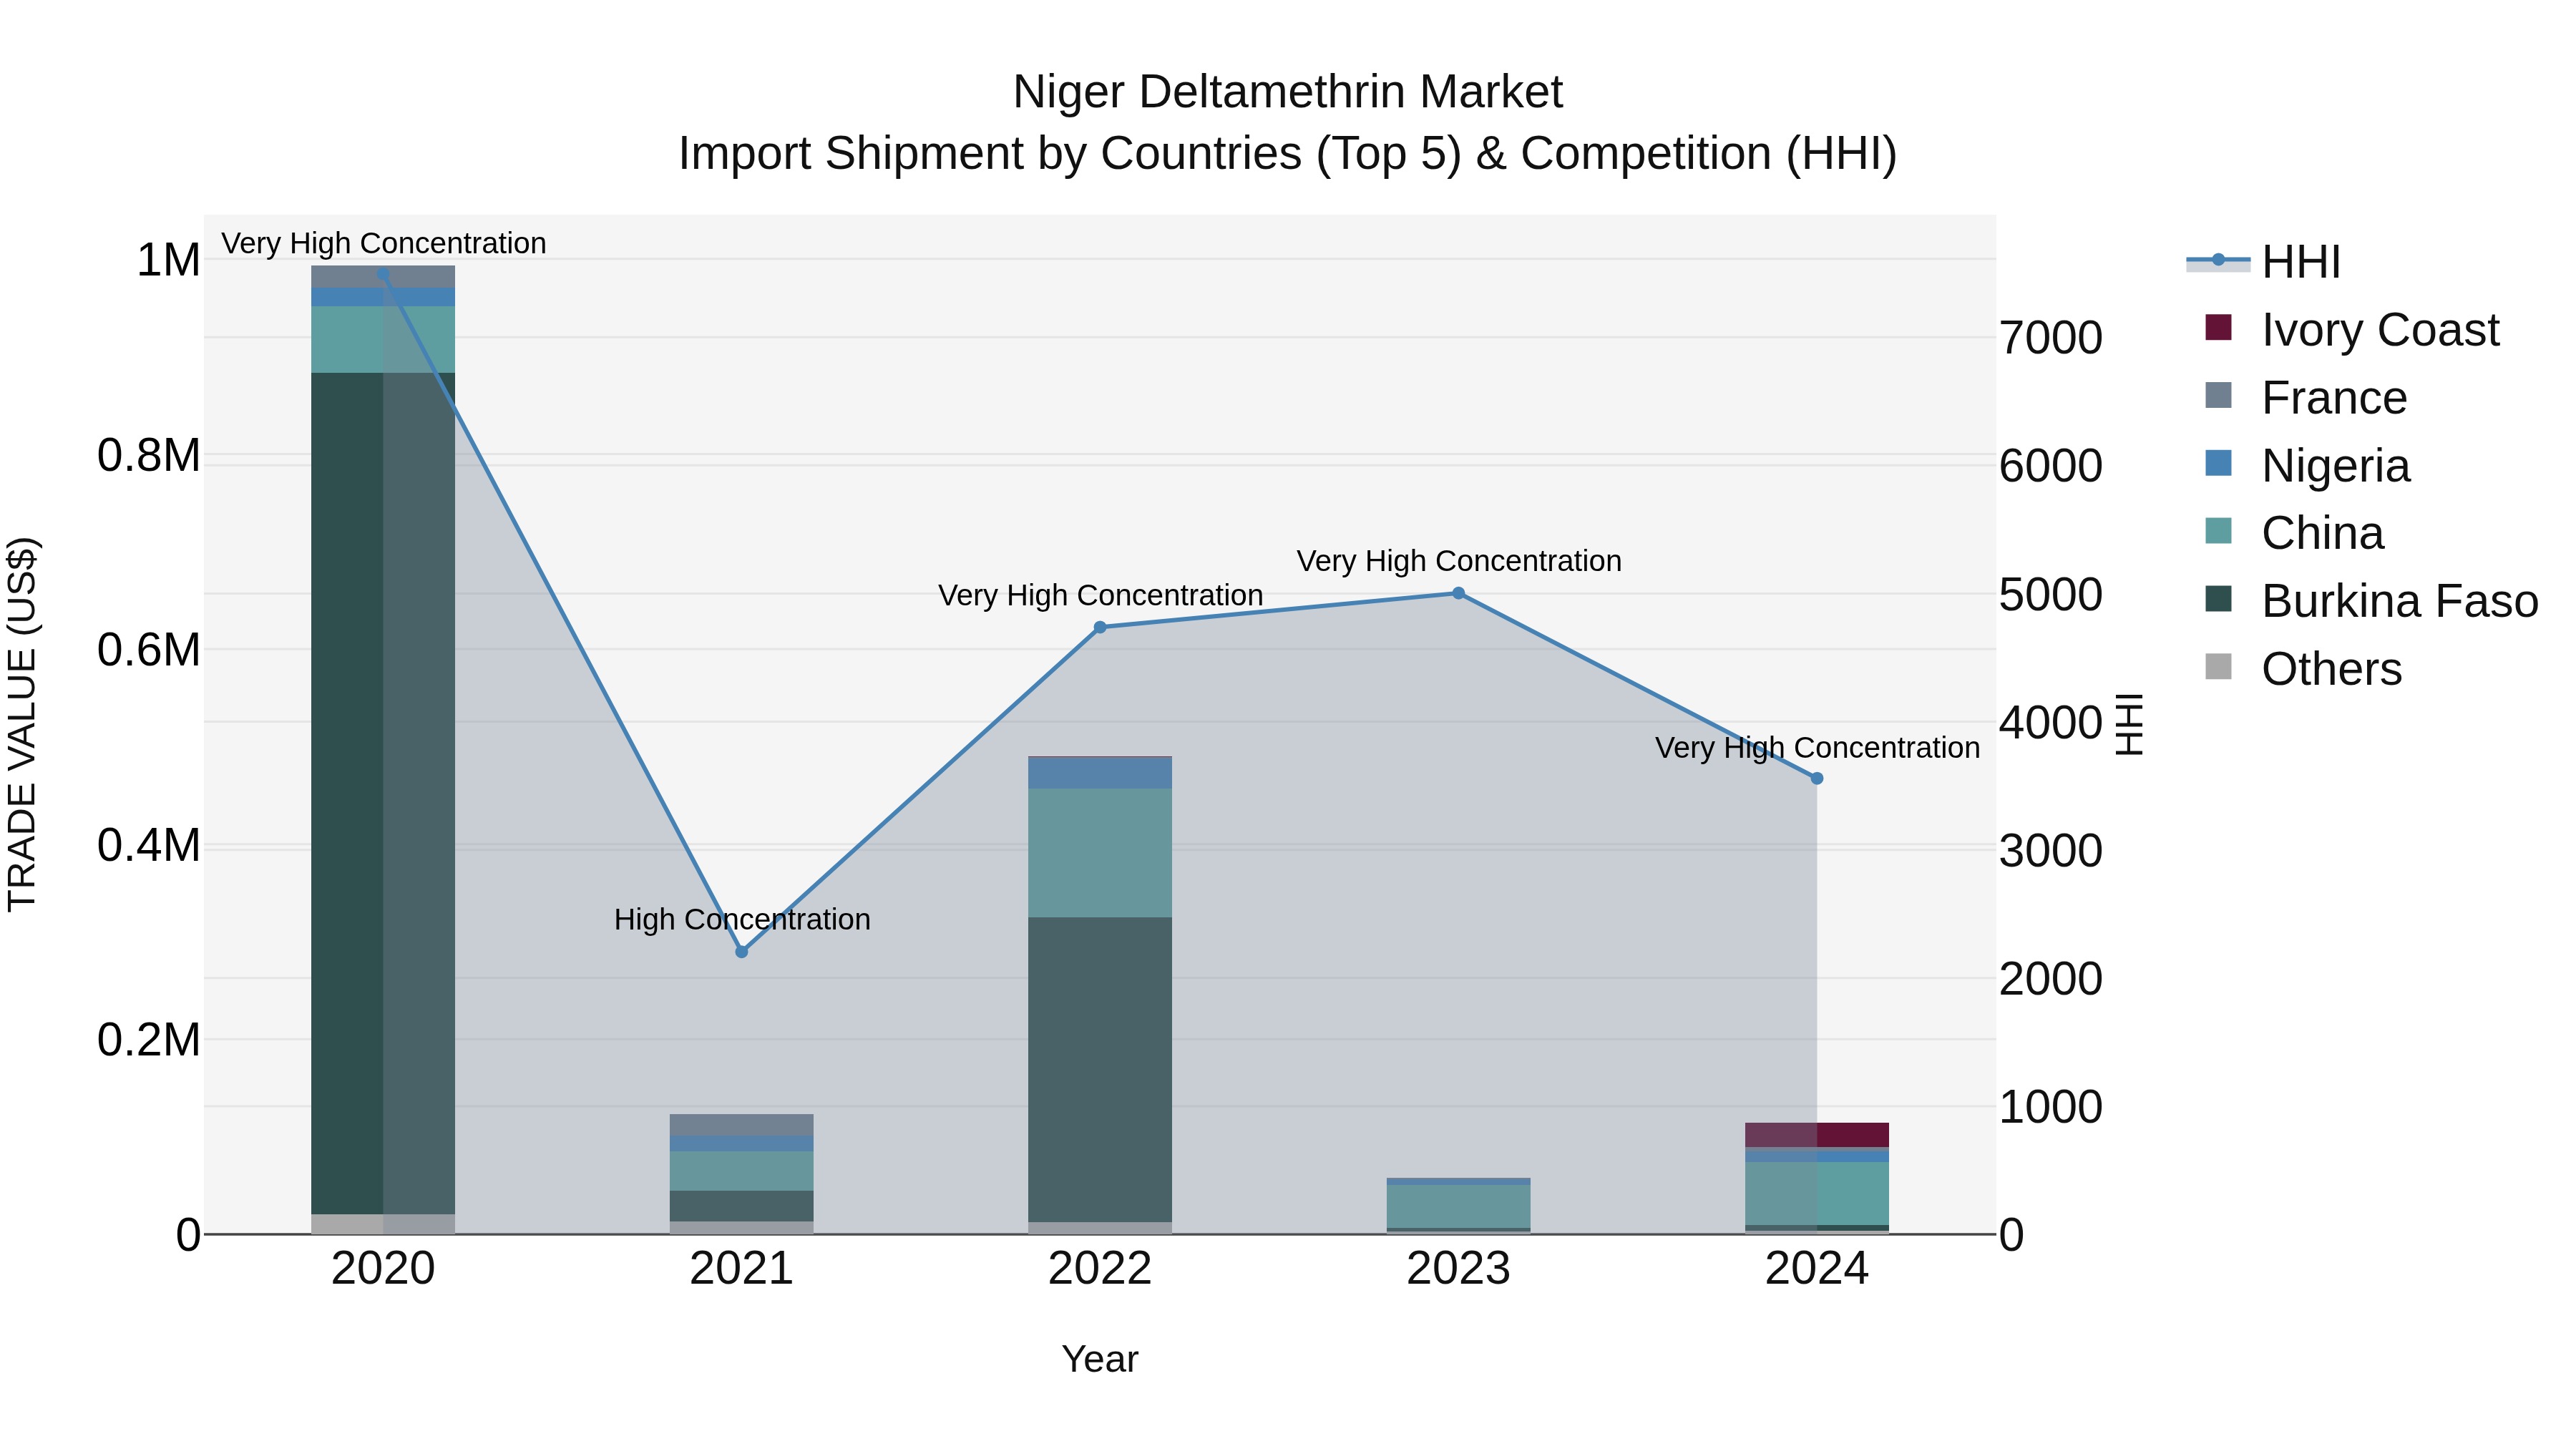Toggle the Others legend label
2576x1449 pixels.
tap(2332, 669)
